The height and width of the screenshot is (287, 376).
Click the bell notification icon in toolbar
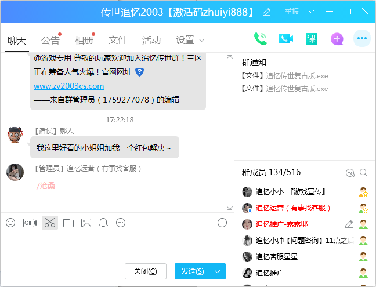pos(103,223)
